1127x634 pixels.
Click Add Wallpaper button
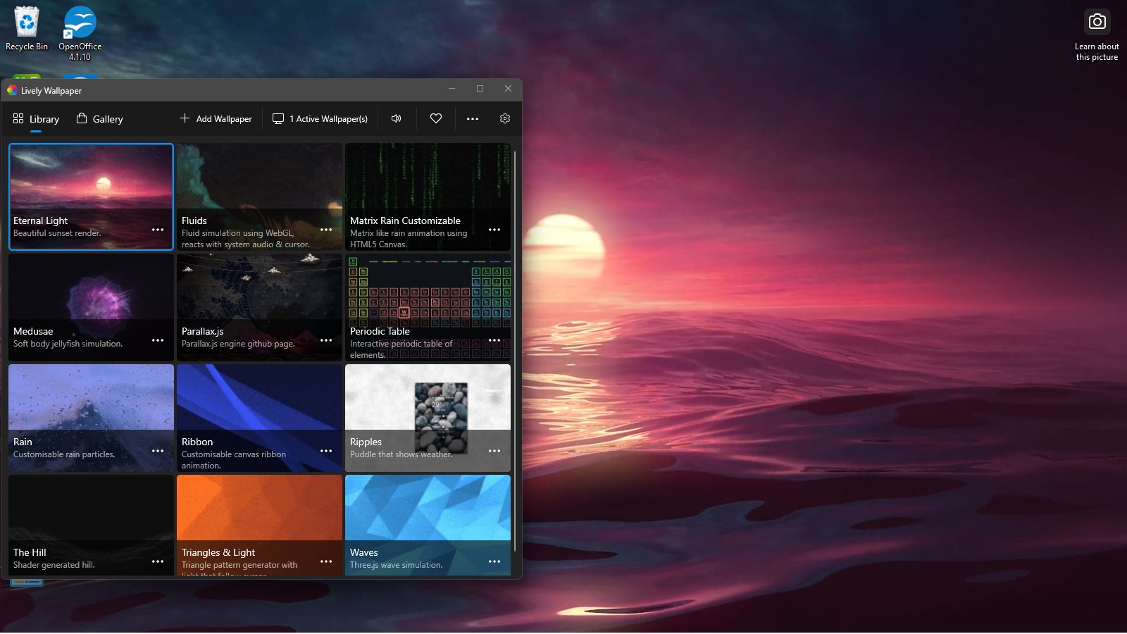point(216,118)
